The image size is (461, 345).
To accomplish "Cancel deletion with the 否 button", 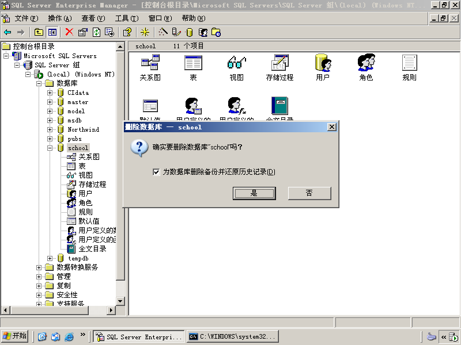I will tap(309, 193).
